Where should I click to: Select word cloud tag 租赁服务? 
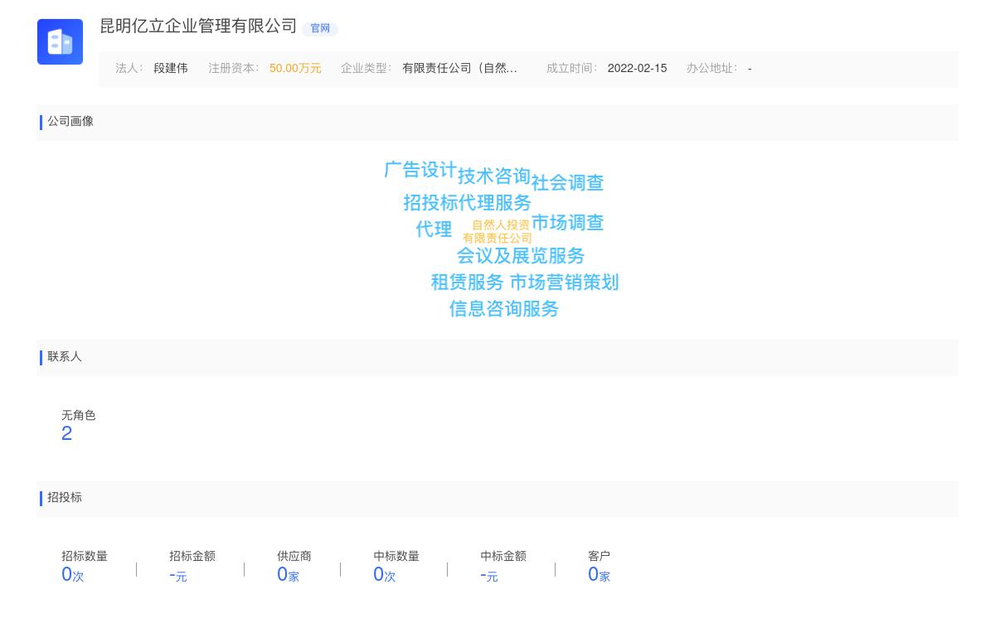468,283
